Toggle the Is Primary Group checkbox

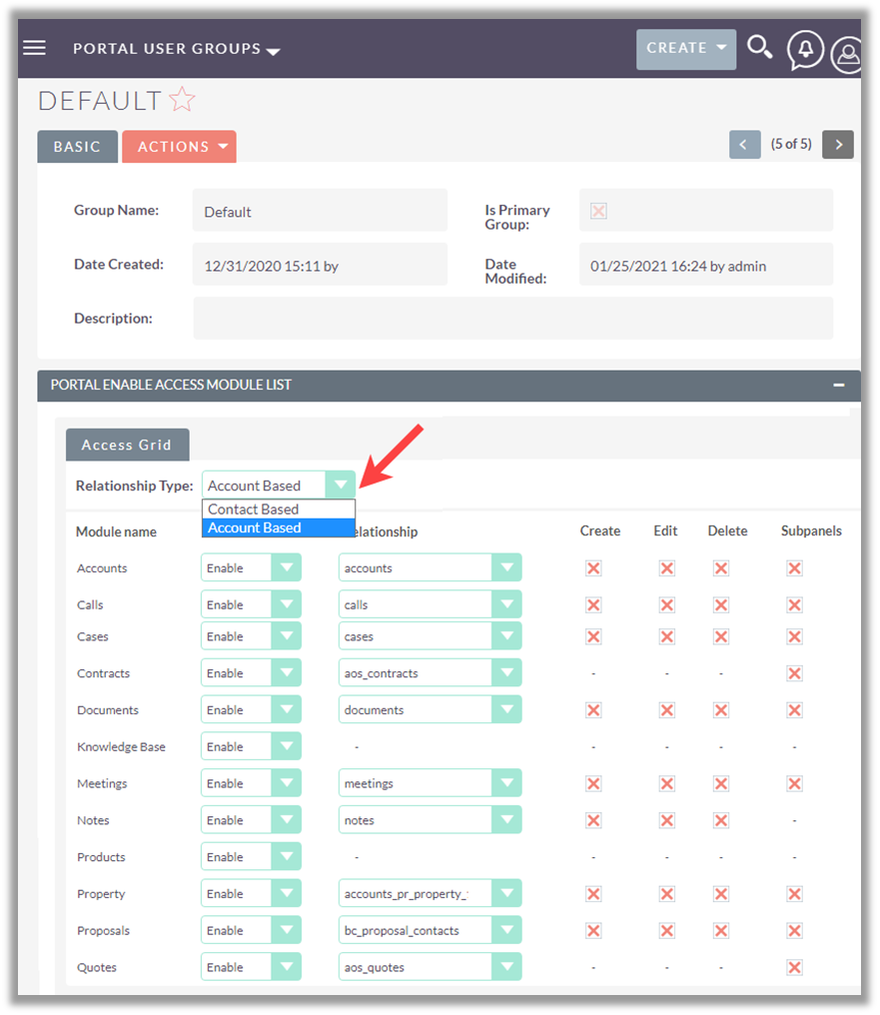(598, 211)
